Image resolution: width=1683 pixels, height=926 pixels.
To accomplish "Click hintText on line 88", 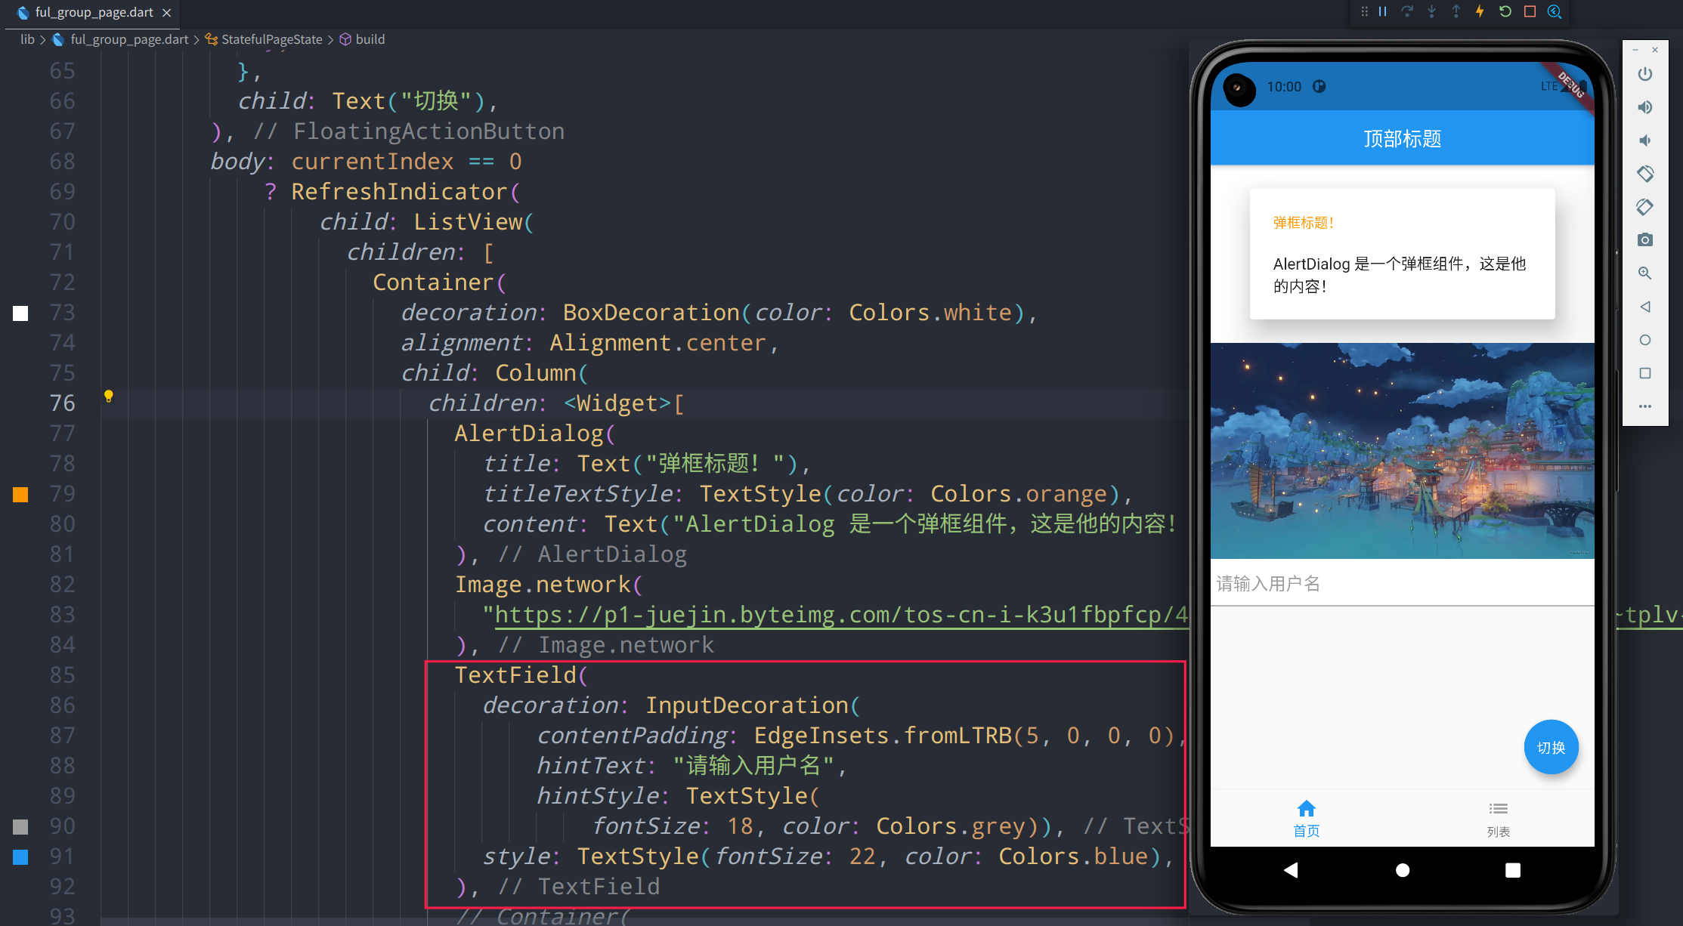I will [x=591, y=766].
